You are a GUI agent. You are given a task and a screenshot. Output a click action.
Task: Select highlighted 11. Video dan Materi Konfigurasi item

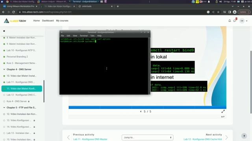(22, 89)
